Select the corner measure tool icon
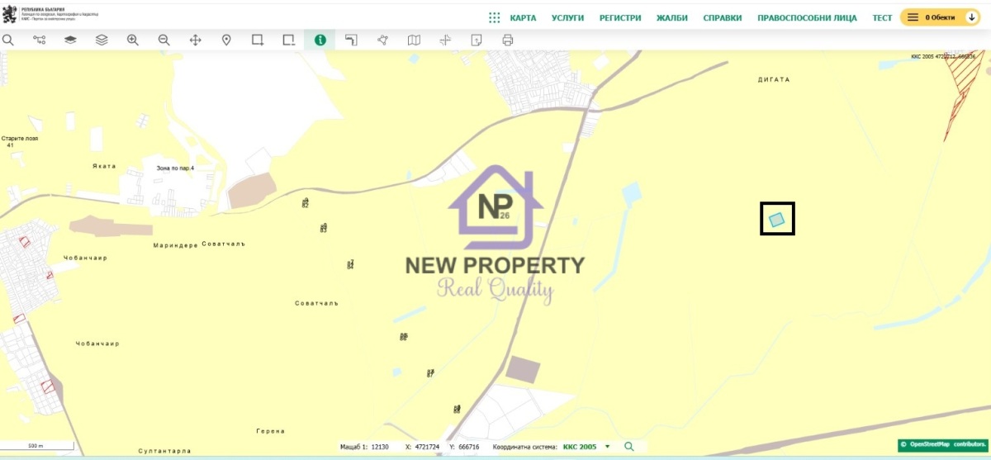 tap(351, 40)
